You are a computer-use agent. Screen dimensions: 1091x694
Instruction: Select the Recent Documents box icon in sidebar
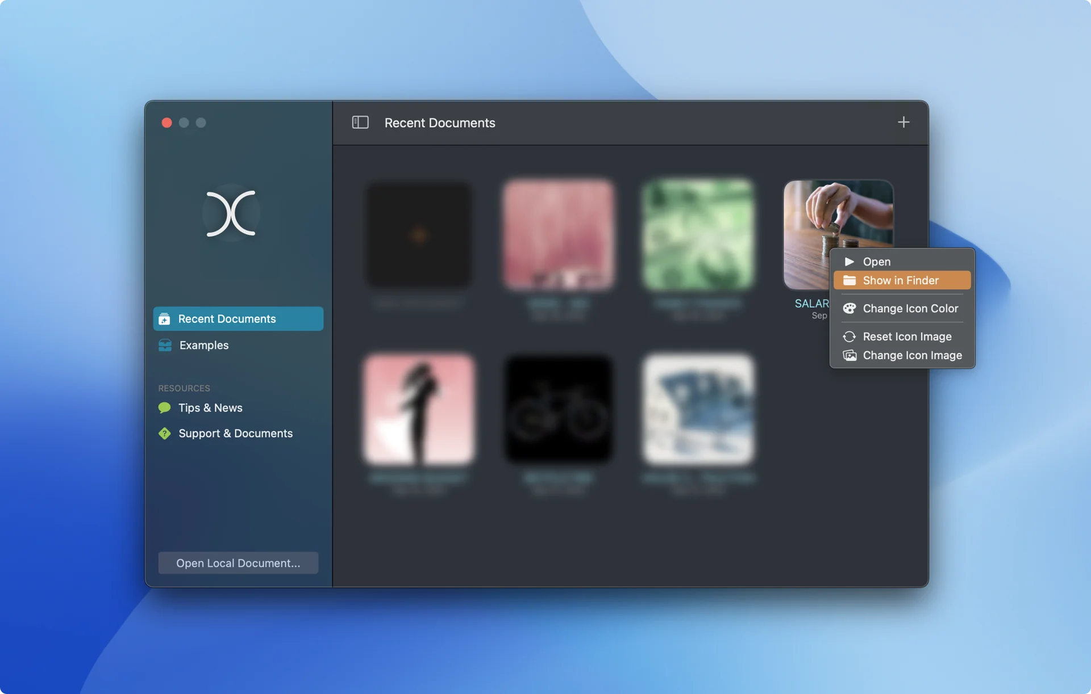164,318
